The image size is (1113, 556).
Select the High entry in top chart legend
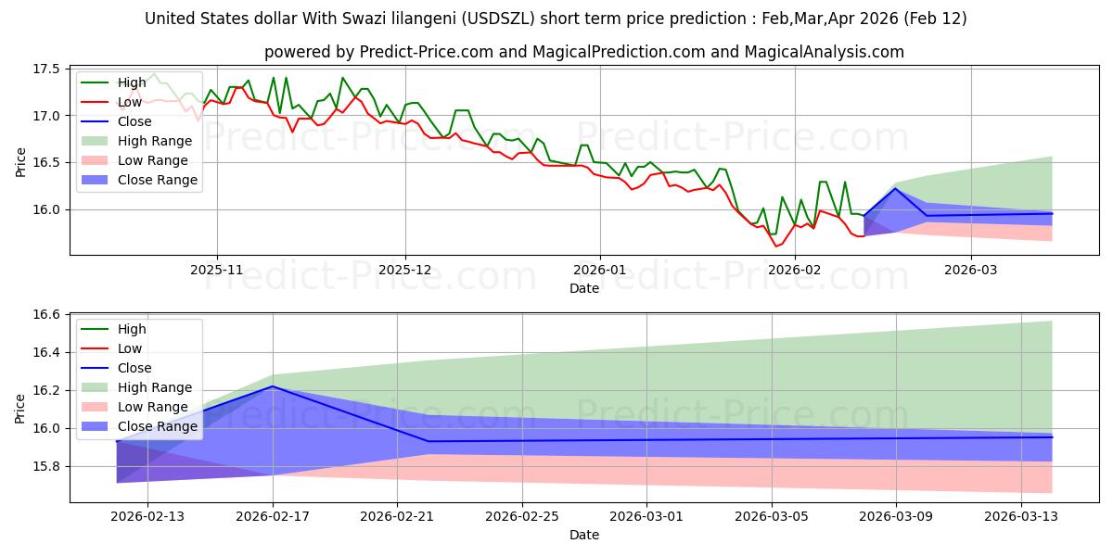pos(133,82)
